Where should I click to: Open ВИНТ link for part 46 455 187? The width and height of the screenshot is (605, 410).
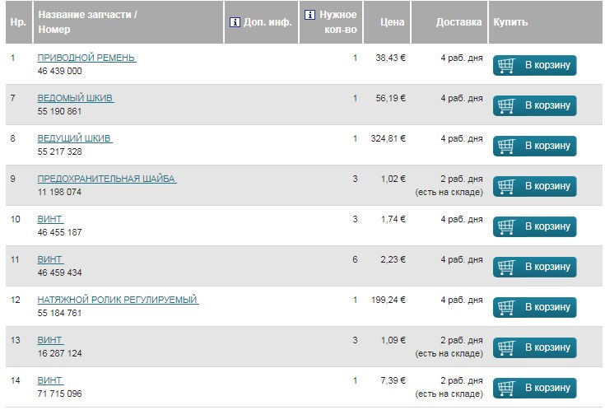49,220
